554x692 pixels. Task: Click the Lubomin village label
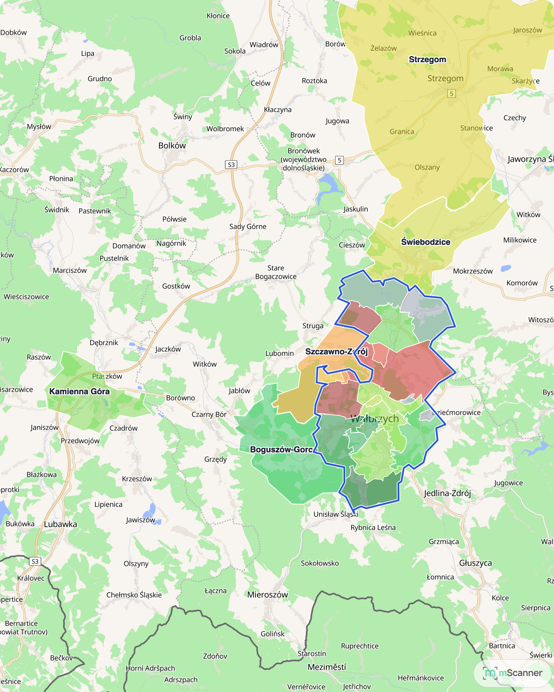point(279,353)
